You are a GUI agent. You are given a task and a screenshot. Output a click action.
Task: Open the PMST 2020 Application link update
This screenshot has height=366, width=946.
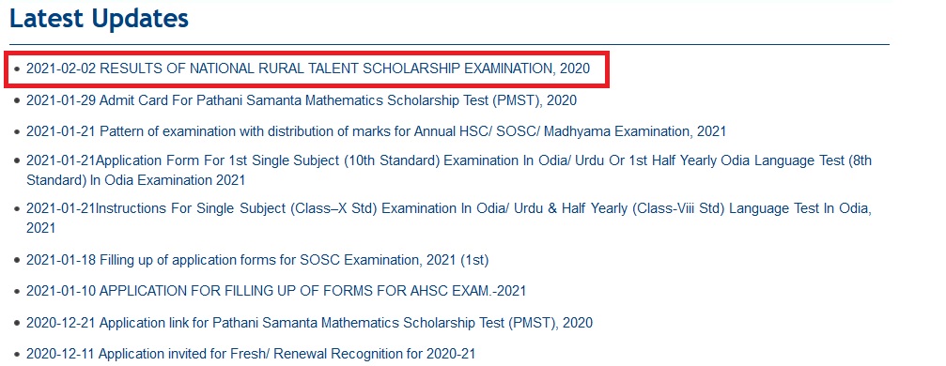pos(309,323)
